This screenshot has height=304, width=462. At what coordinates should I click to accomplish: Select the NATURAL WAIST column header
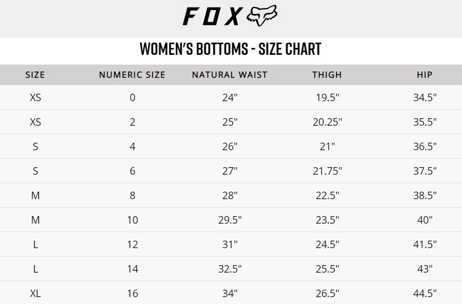[230, 75]
